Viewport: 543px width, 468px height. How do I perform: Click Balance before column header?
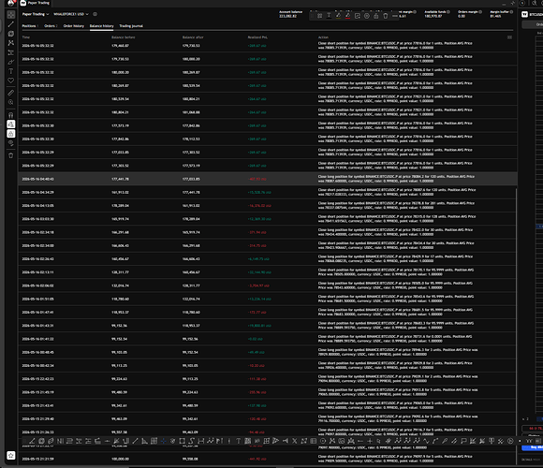[124, 37]
